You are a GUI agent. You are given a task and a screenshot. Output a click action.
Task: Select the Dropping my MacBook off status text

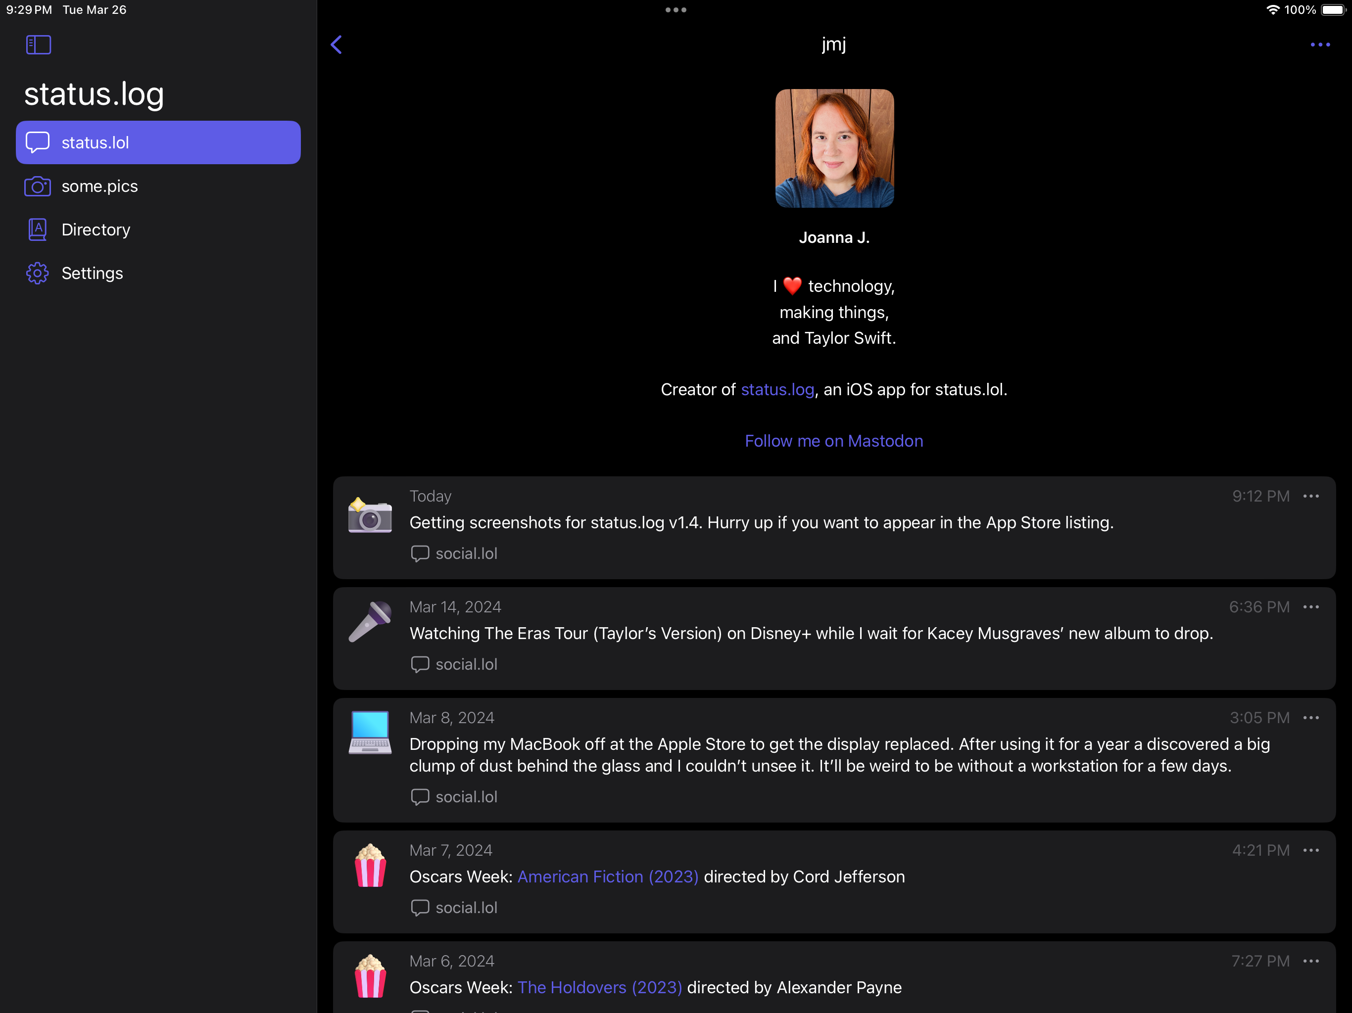pyautogui.click(x=839, y=755)
